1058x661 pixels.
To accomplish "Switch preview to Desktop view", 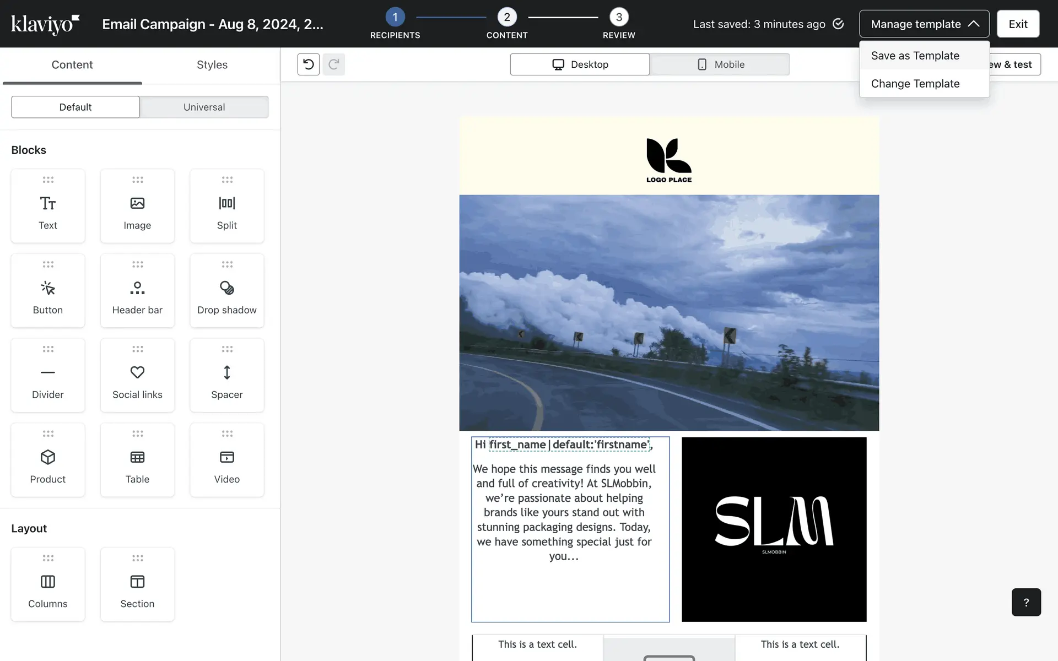I will click(580, 64).
